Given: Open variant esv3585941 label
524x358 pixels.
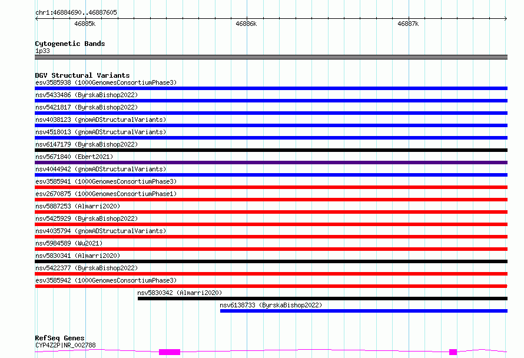Looking at the screenshot, I should pos(106,181).
